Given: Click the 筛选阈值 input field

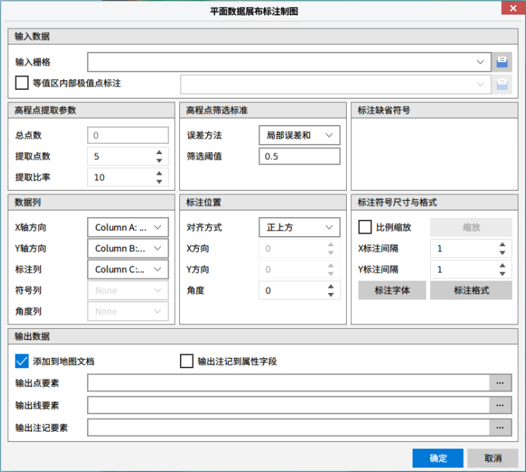Looking at the screenshot, I should [299, 156].
